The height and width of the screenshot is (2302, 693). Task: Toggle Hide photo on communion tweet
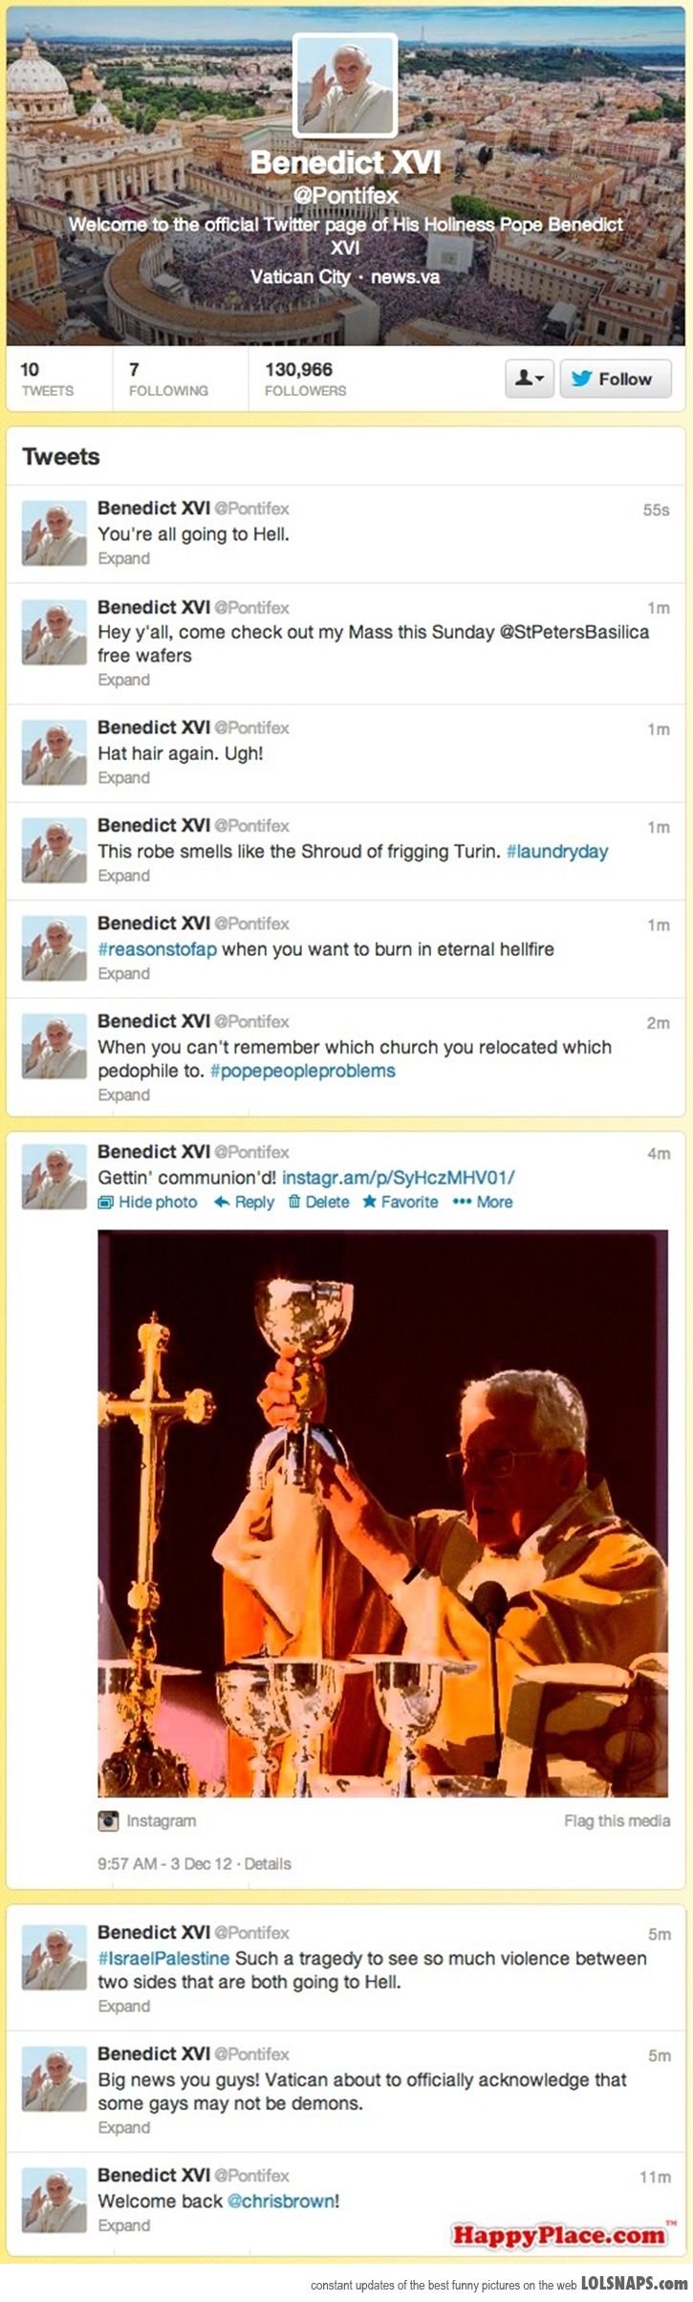pyautogui.click(x=147, y=1202)
